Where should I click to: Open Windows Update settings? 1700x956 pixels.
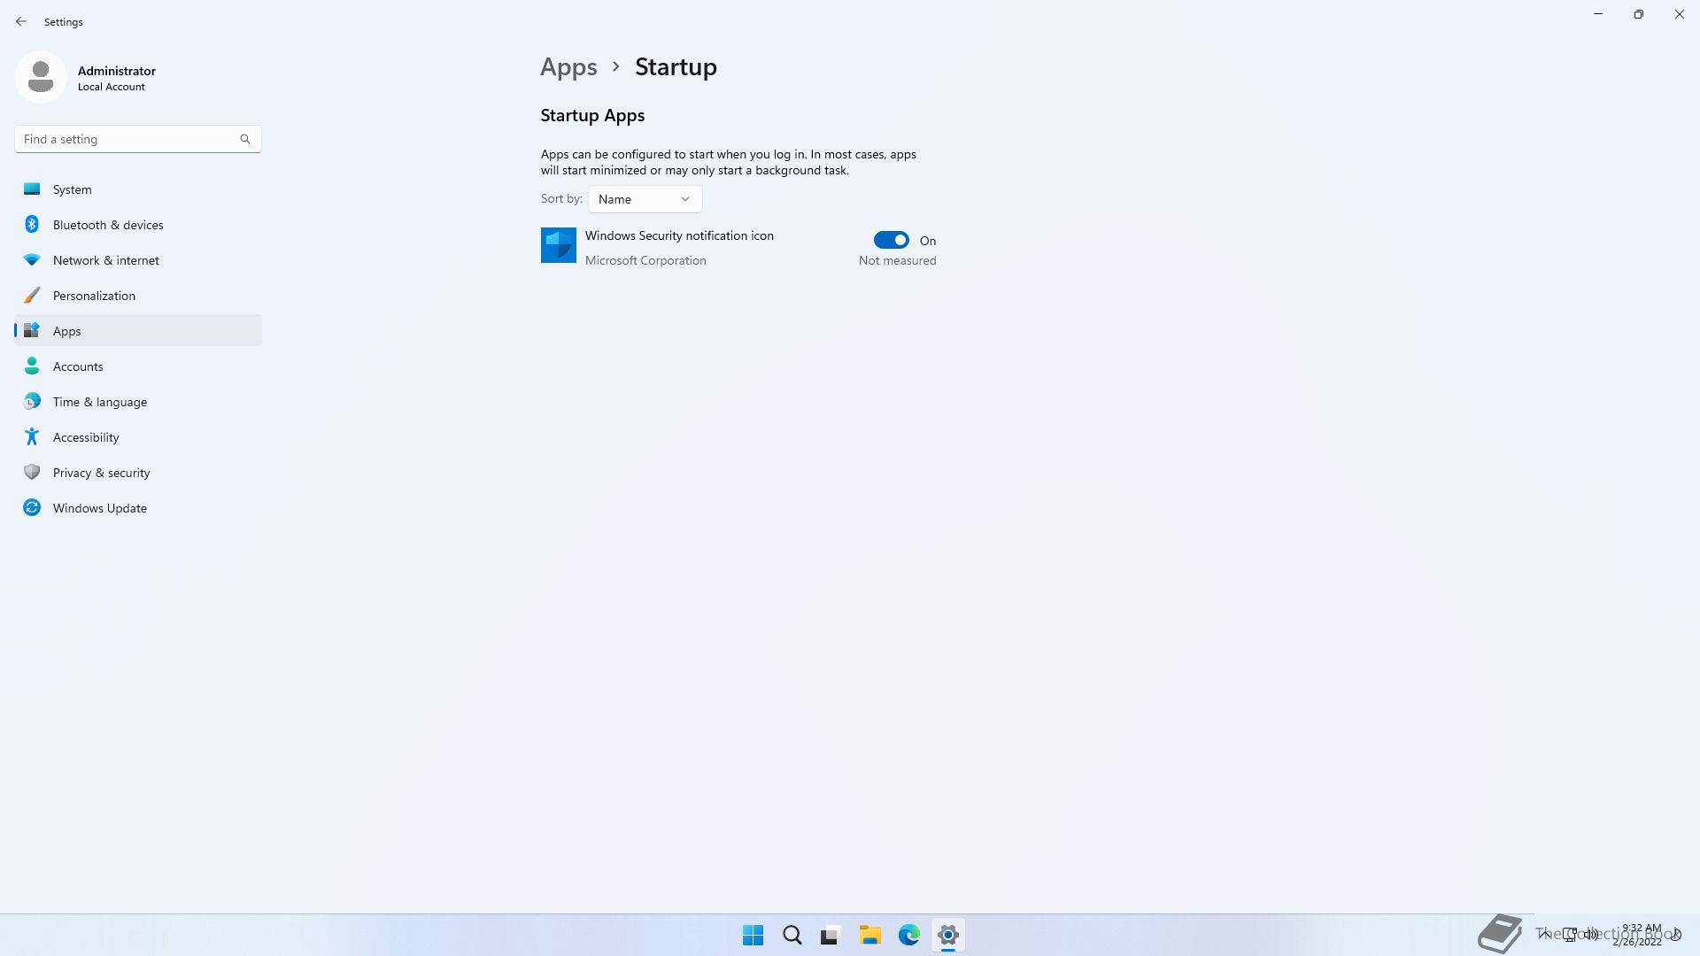(x=99, y=508)
